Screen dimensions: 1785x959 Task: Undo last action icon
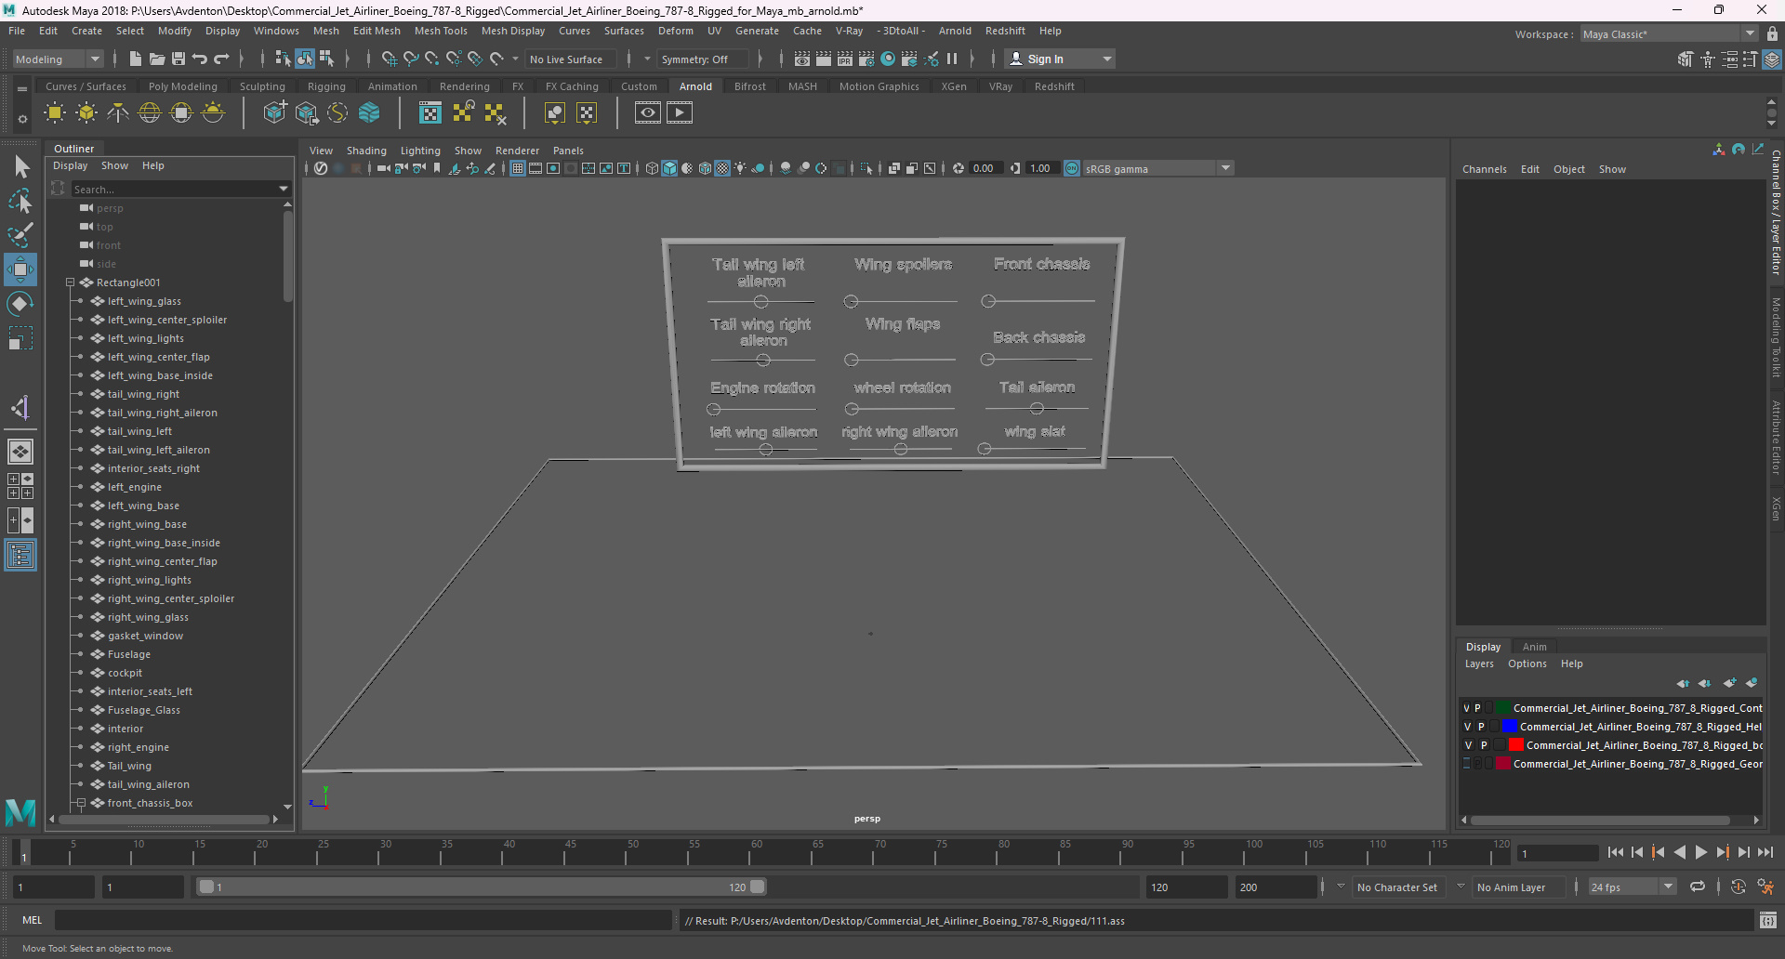[x=200, y=59]
